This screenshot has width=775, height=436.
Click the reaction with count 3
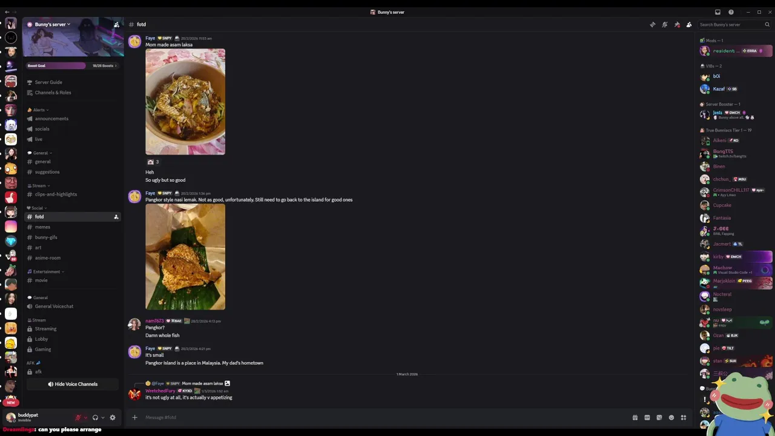[153, 162]
